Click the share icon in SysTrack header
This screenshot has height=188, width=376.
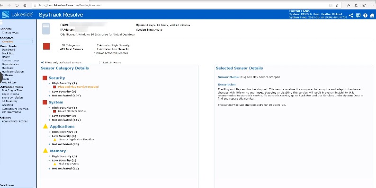(x=351, y=16)
